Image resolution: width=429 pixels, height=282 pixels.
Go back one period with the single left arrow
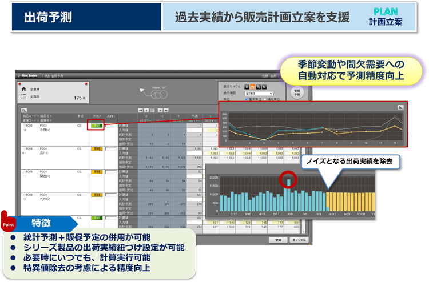click(x=146, y=110)
